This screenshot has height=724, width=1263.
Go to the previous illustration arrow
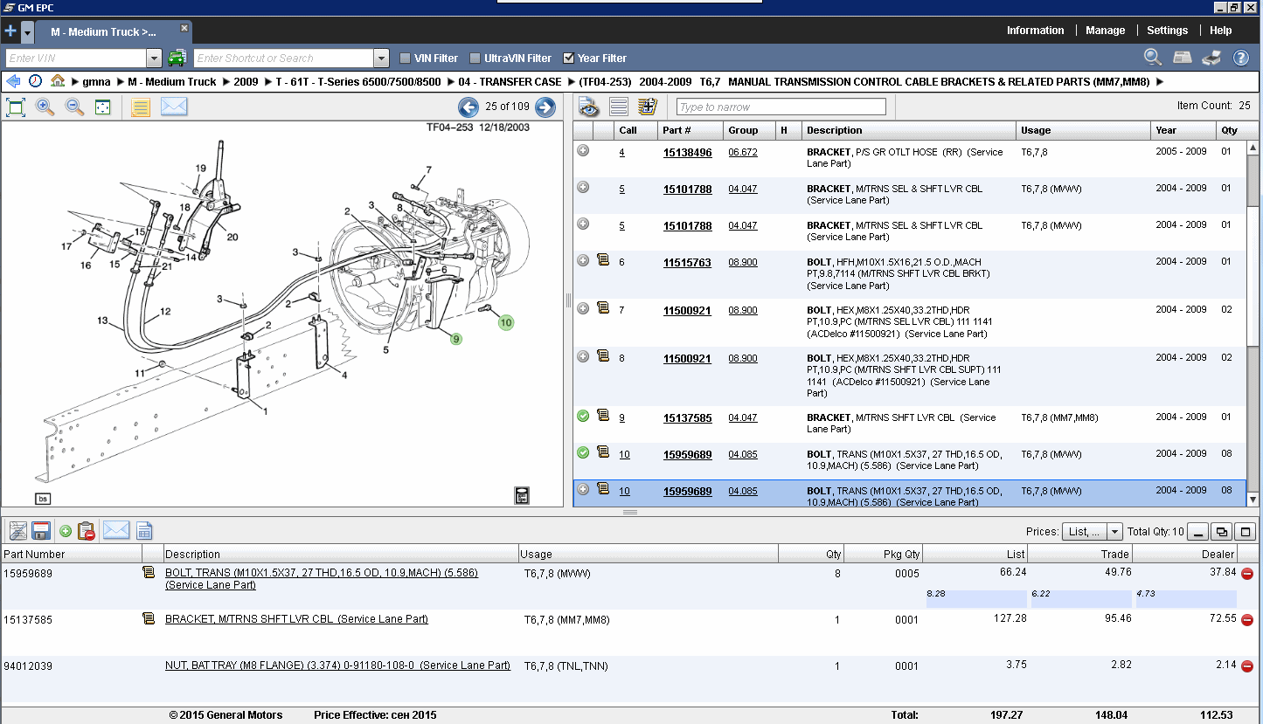point(468,107)
